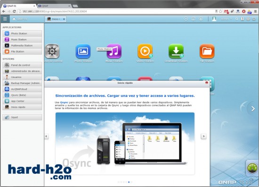The height and width of the screenshot is (187, 259).
Task: Open Chrome menu button
Action: 255,11
